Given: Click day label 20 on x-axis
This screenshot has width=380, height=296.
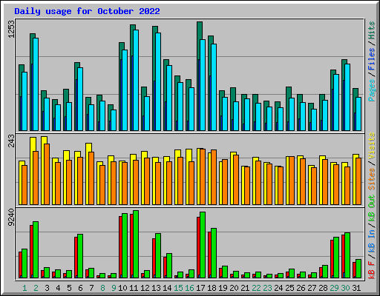Looking at the screenshot, I should pyautogui.click(x=234, y=288).
